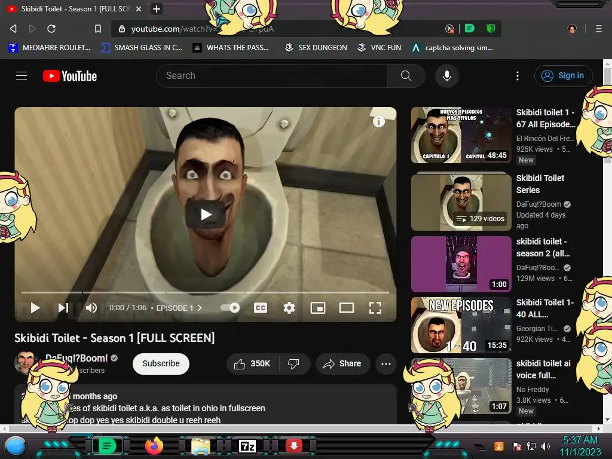The image size is (612, 459).
Task: Open blocked media icon in address bar
Action: [x=449, y=29]
